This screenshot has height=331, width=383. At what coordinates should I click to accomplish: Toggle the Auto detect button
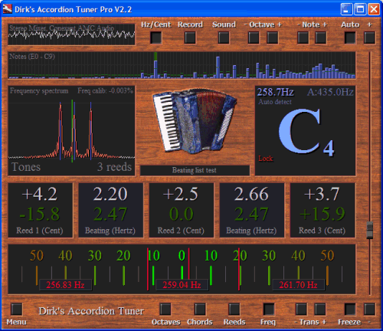coord(350,38)
